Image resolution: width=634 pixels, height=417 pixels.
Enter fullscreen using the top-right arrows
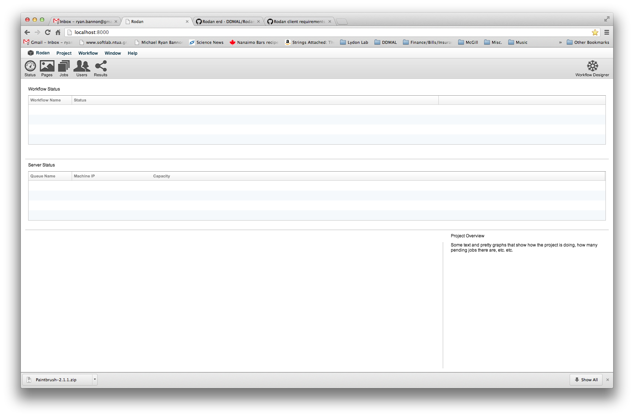click(607, 19)
